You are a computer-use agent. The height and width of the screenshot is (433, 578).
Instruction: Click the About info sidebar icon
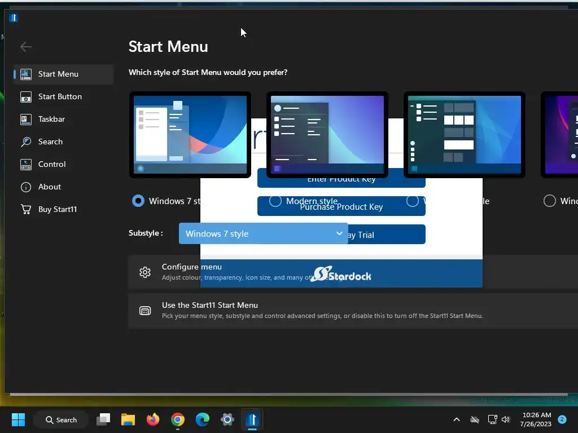pos(26,187)
